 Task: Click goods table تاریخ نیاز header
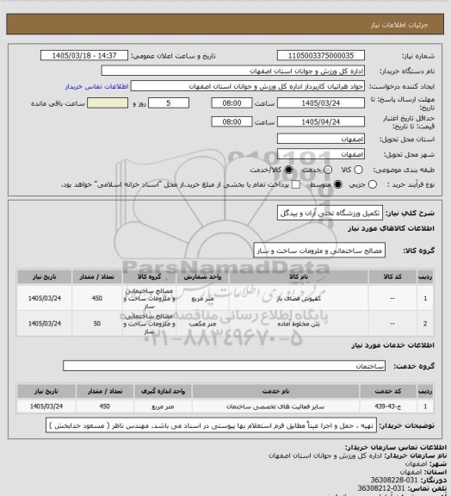(x=44, y=276)
